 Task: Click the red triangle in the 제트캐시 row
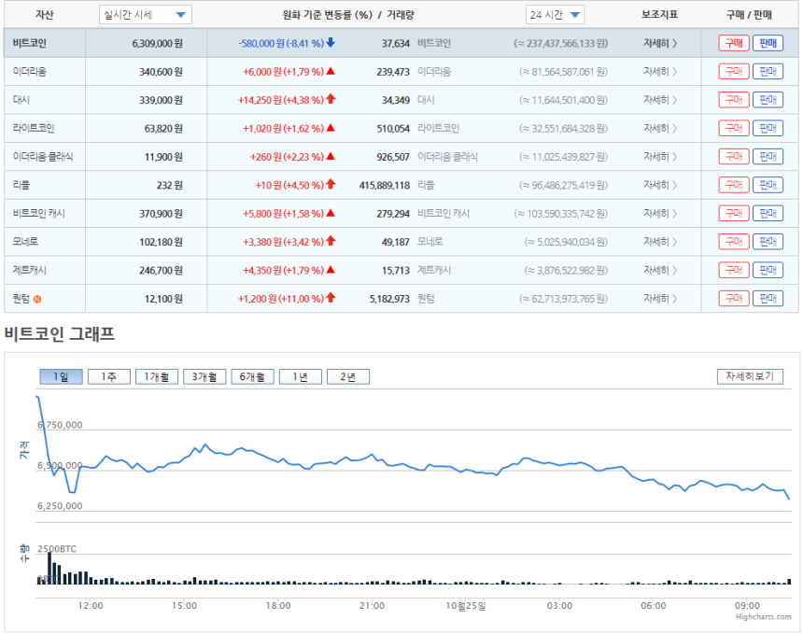click(331, 269)
